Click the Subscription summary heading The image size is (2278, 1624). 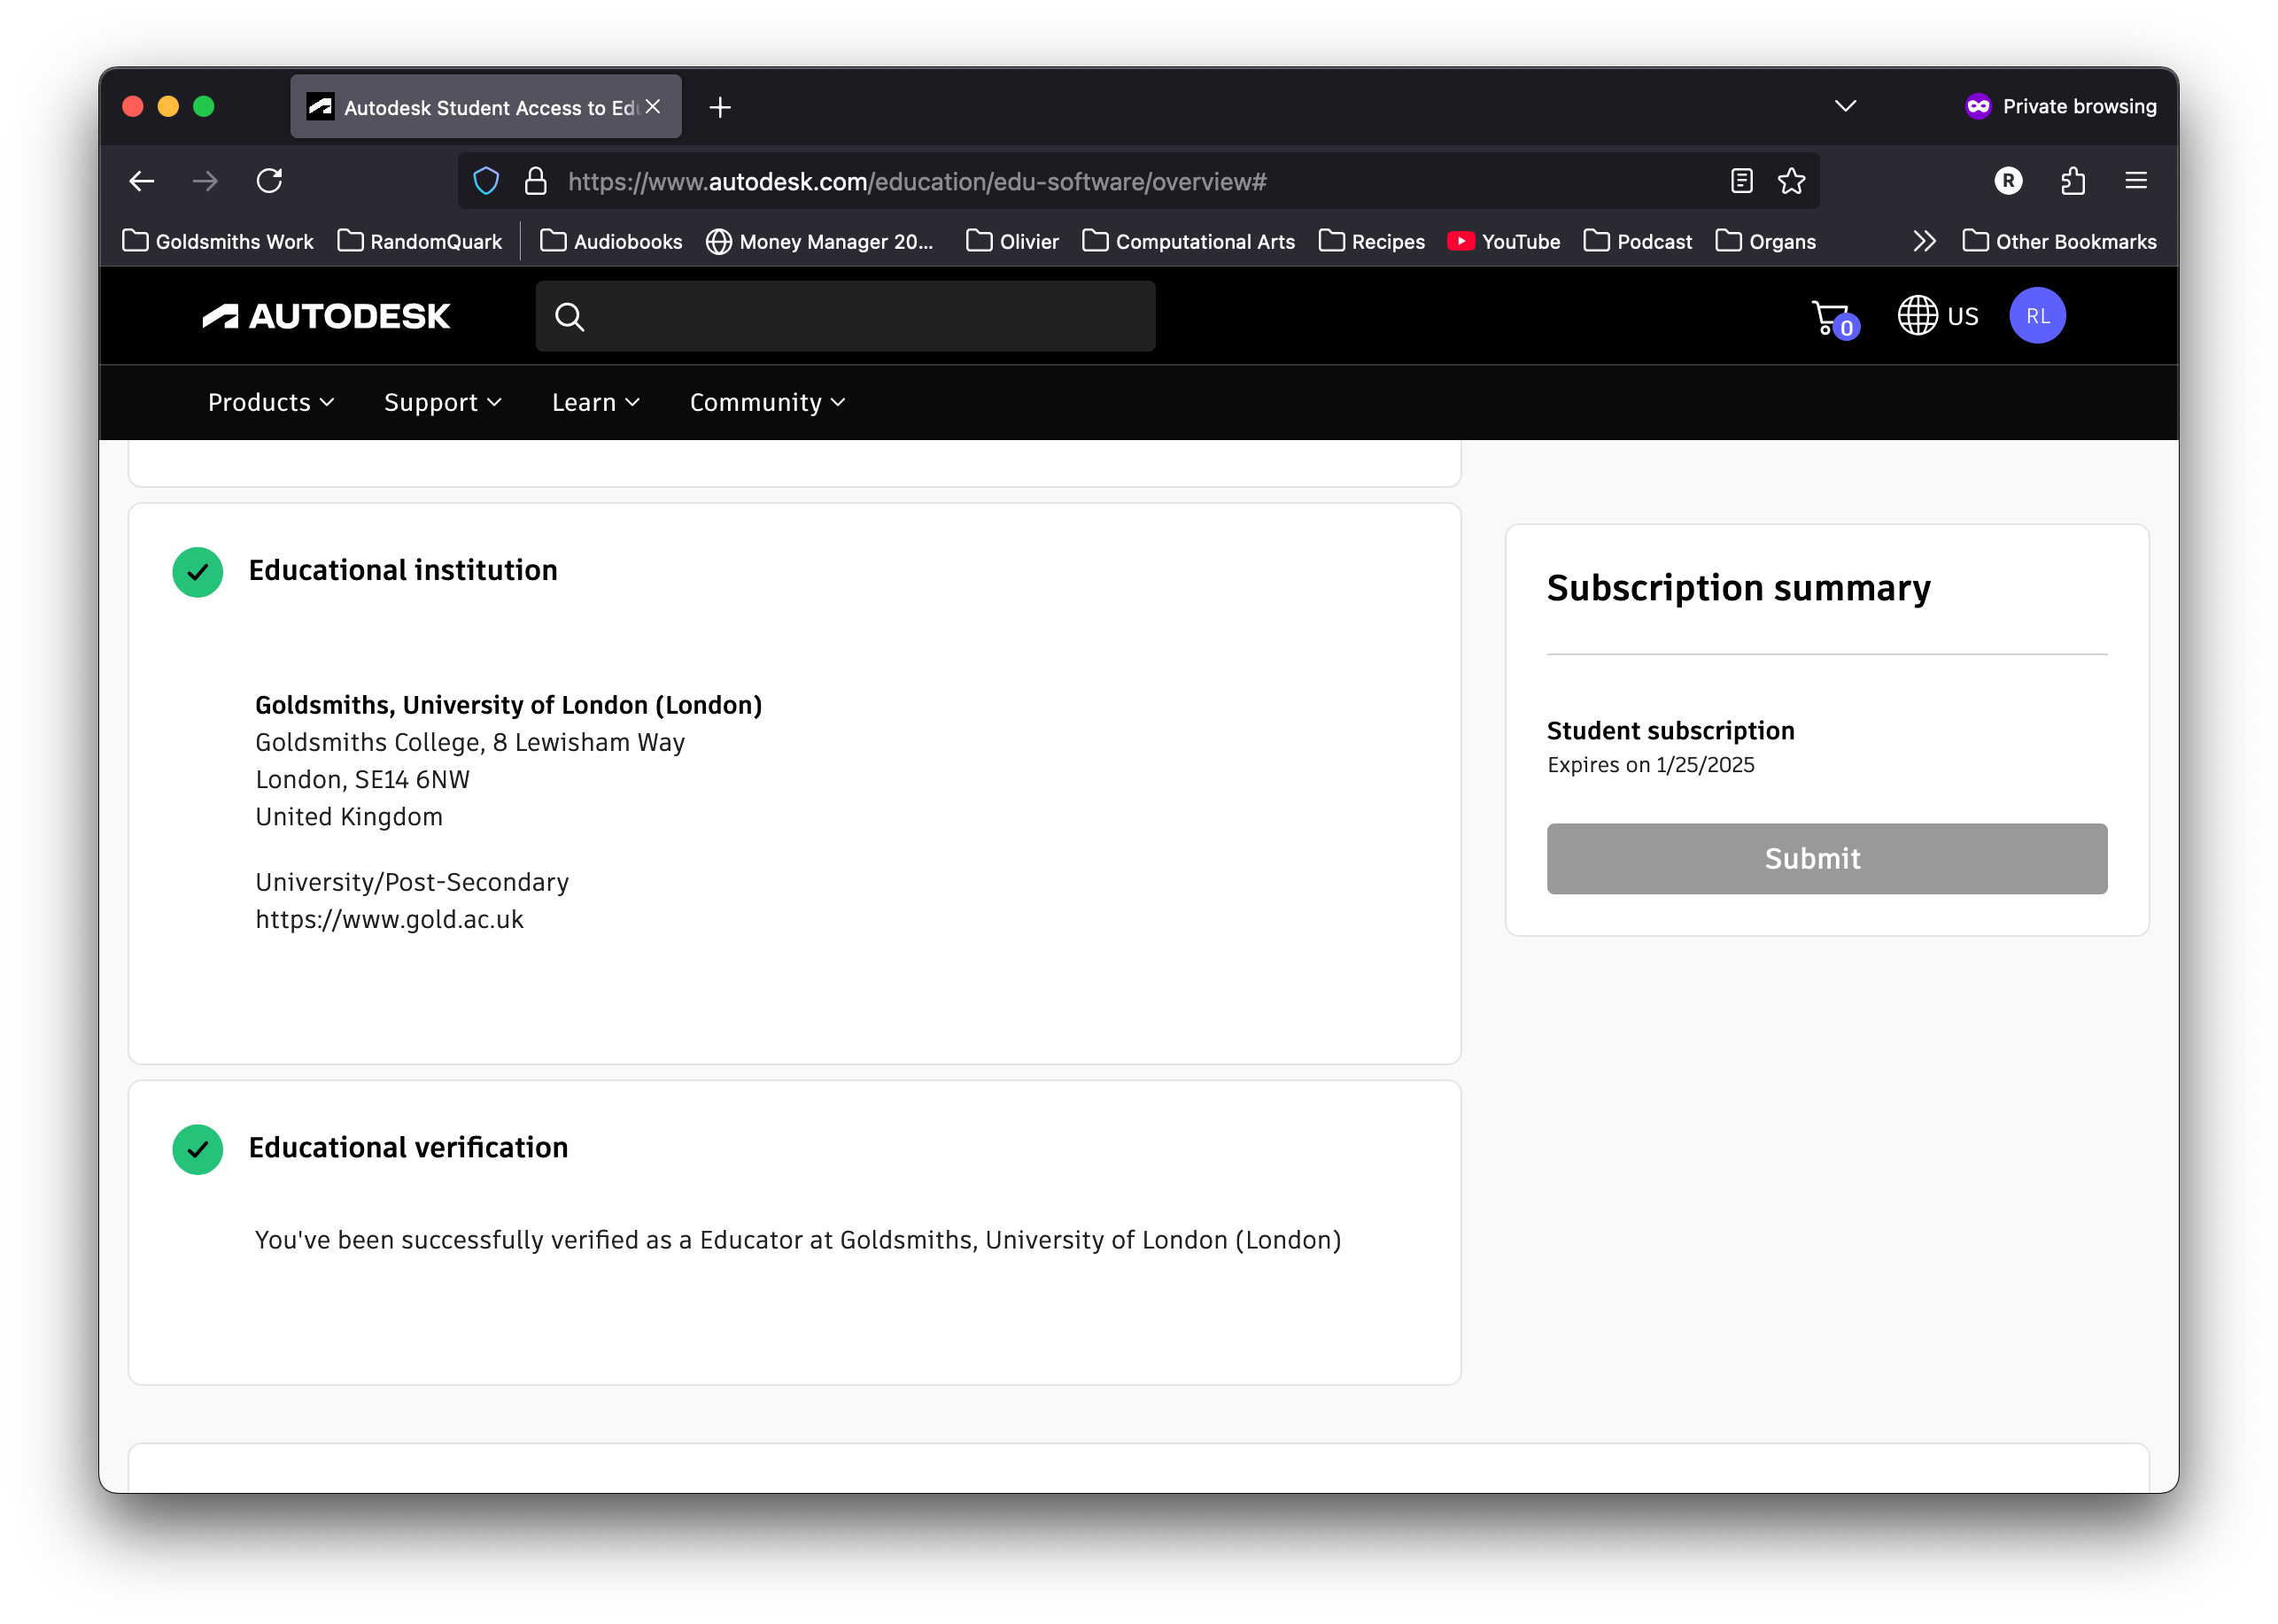(1738, 588)
